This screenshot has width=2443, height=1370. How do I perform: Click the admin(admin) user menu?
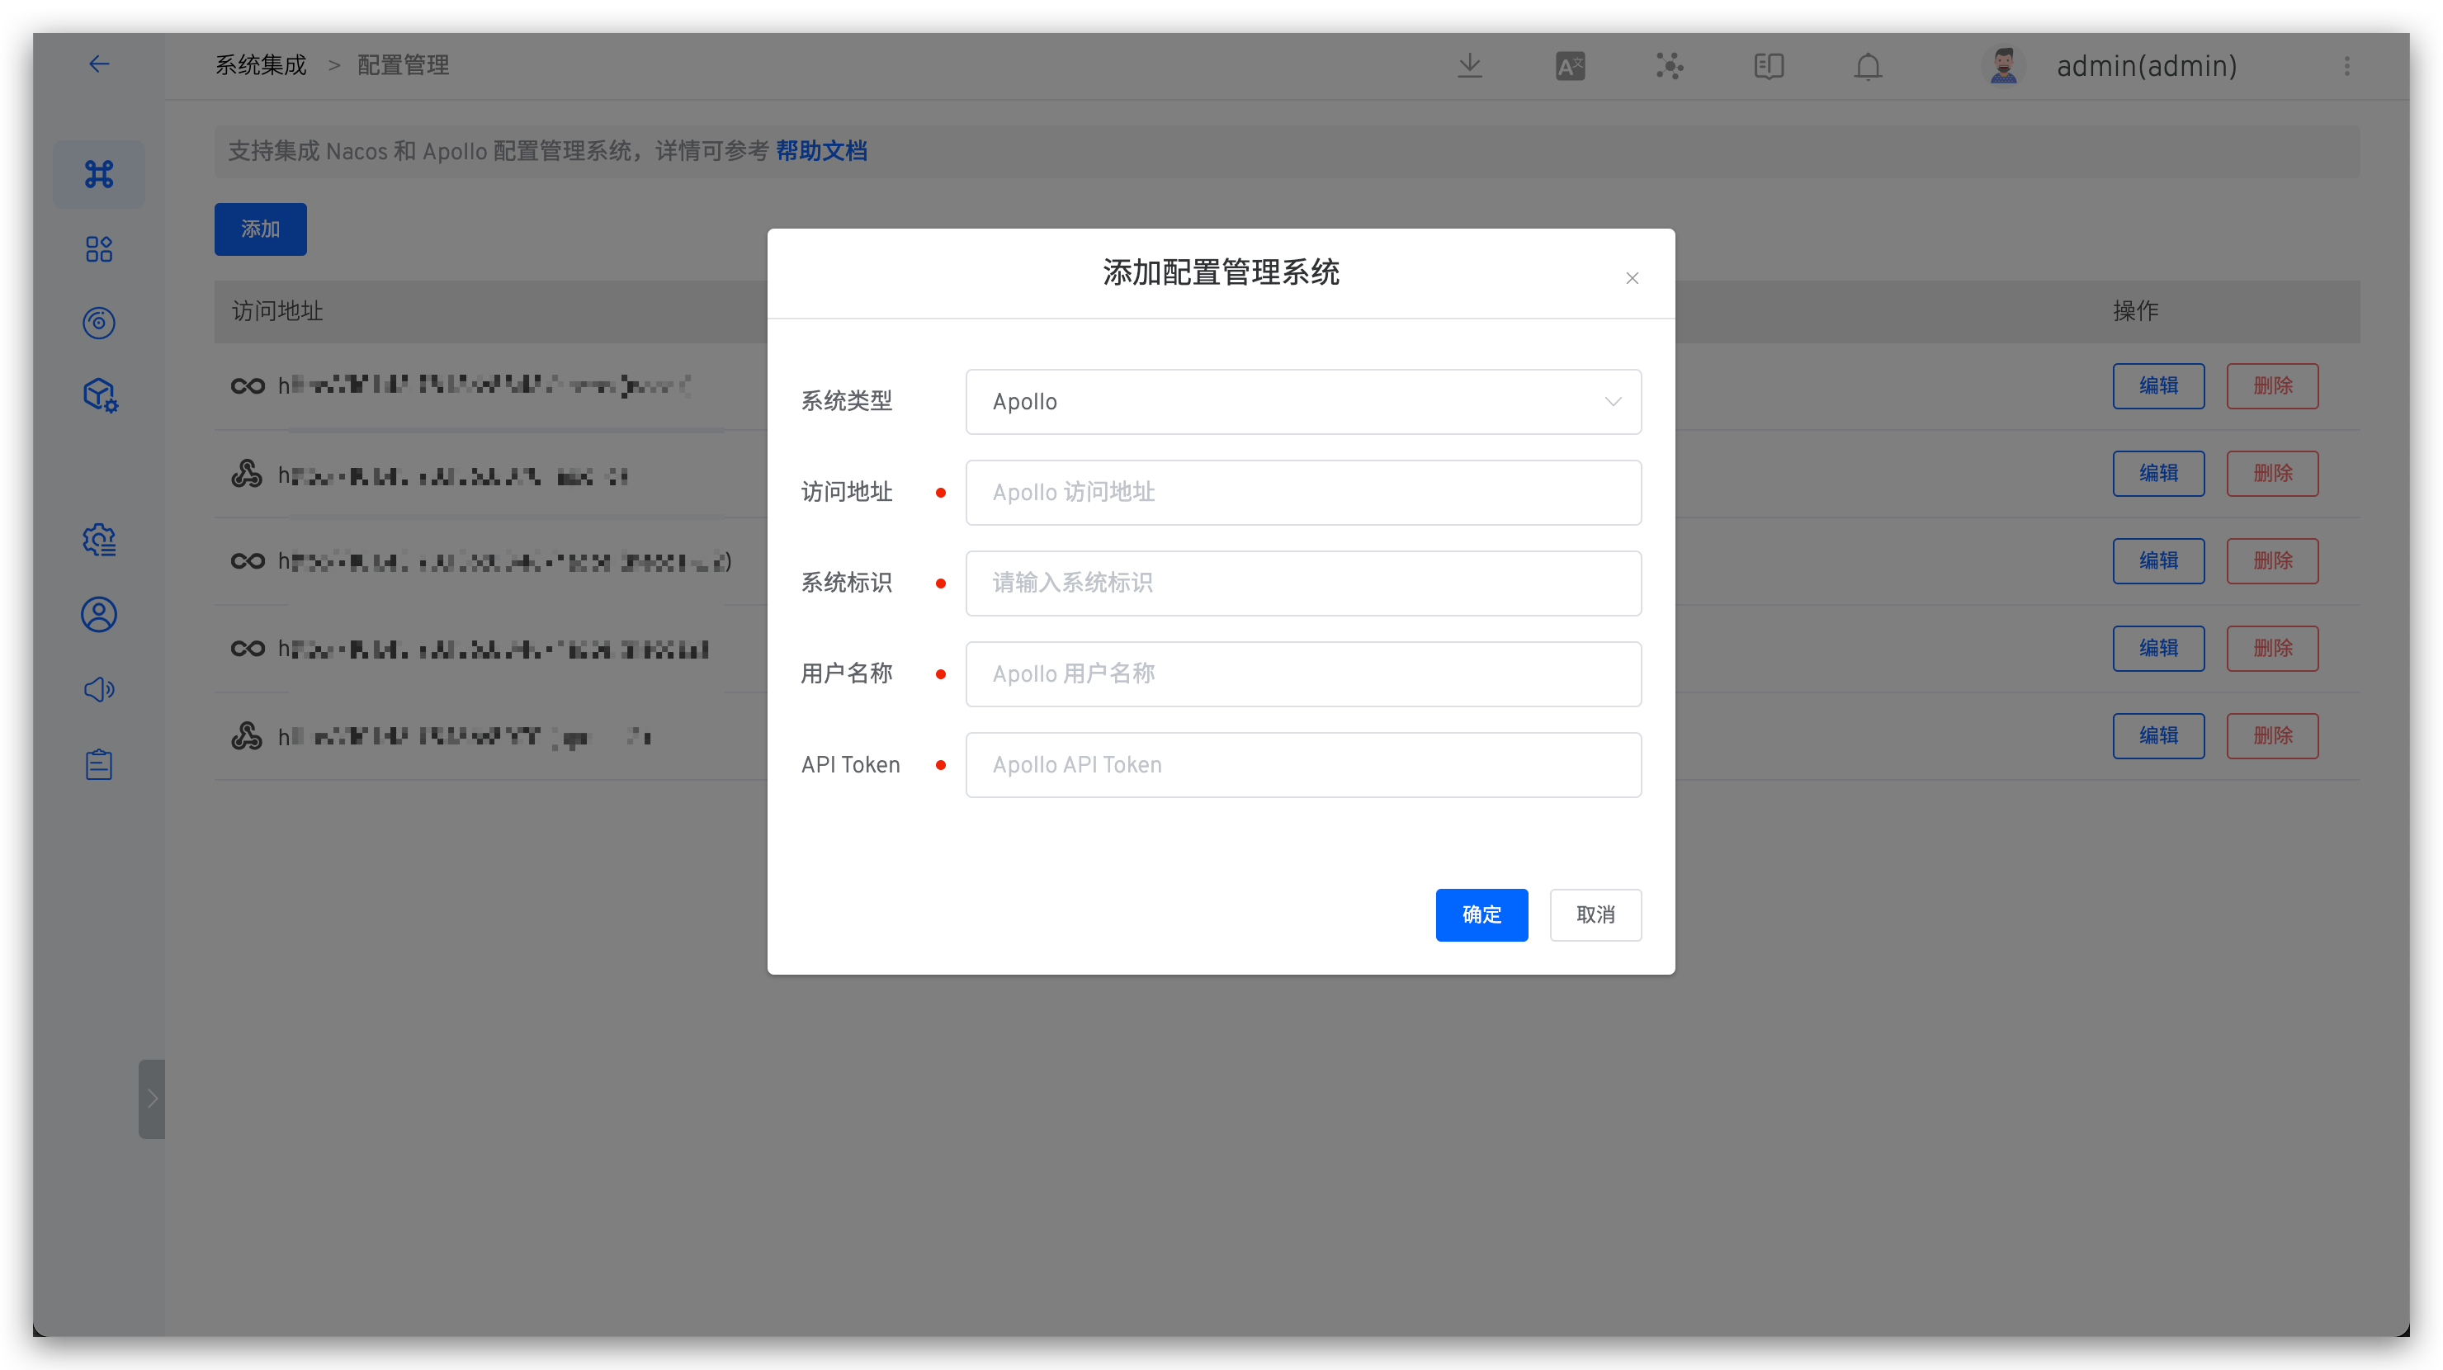point(2145,65)
